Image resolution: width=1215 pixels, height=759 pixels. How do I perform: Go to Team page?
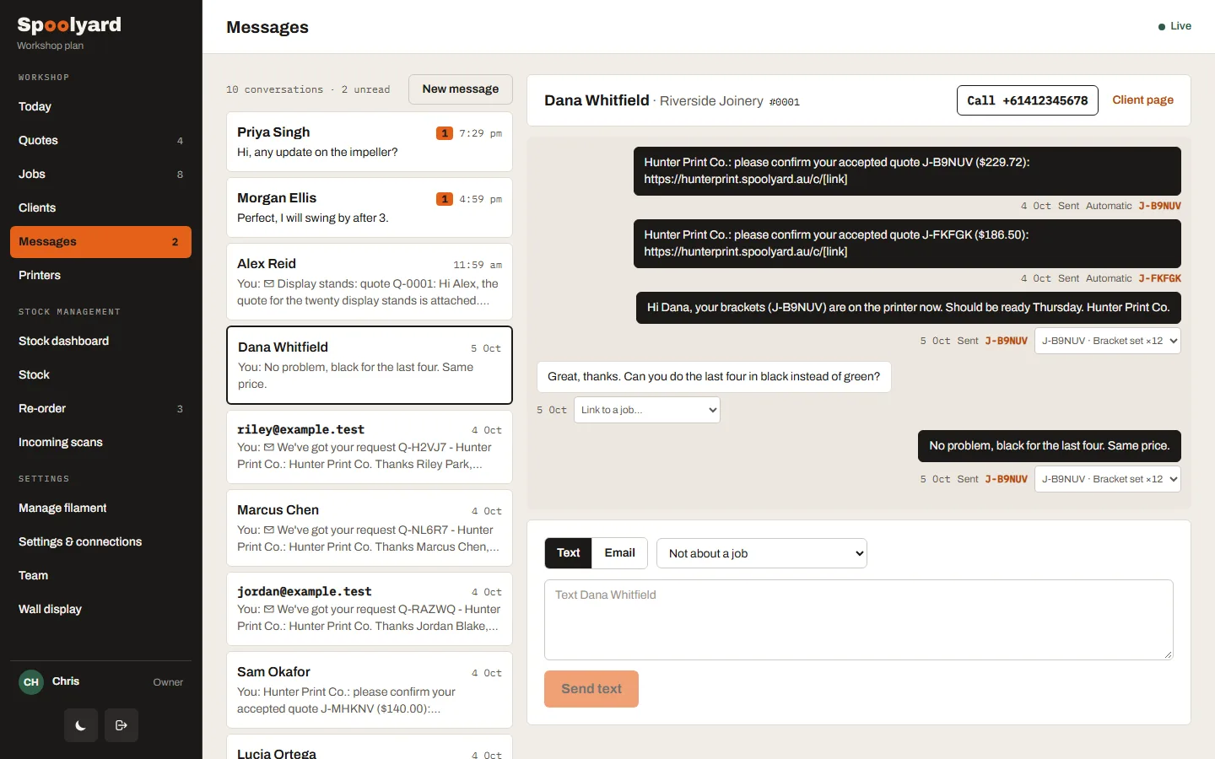(100, 575)
